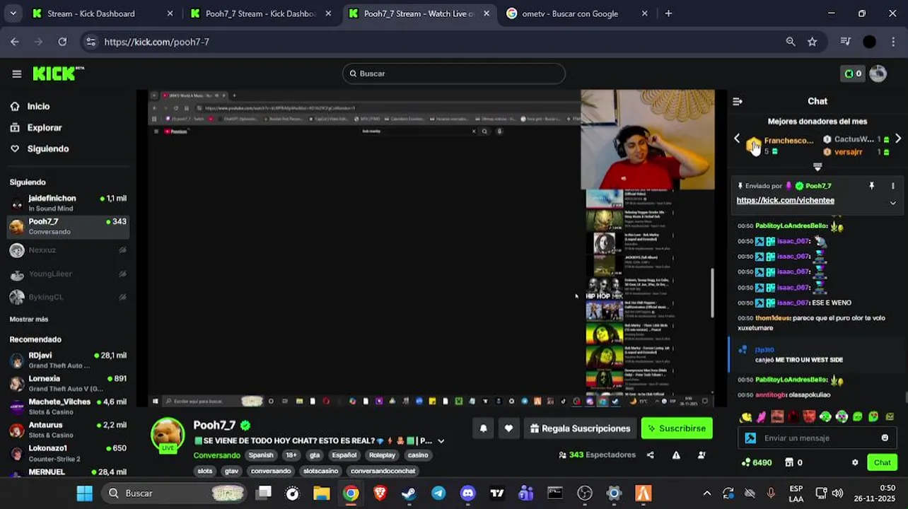Follow channel with heart button
The width and height of the screenshot is (908, 509).
[x=508, y=428]
